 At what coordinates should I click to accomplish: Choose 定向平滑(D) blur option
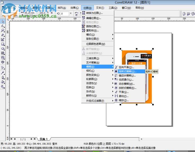coord(130,67)
